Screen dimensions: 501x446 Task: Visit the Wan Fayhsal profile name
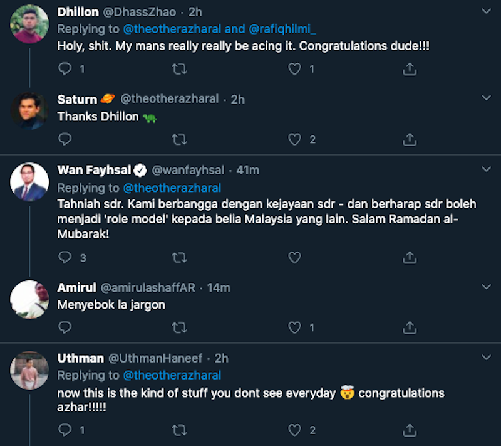93,170
